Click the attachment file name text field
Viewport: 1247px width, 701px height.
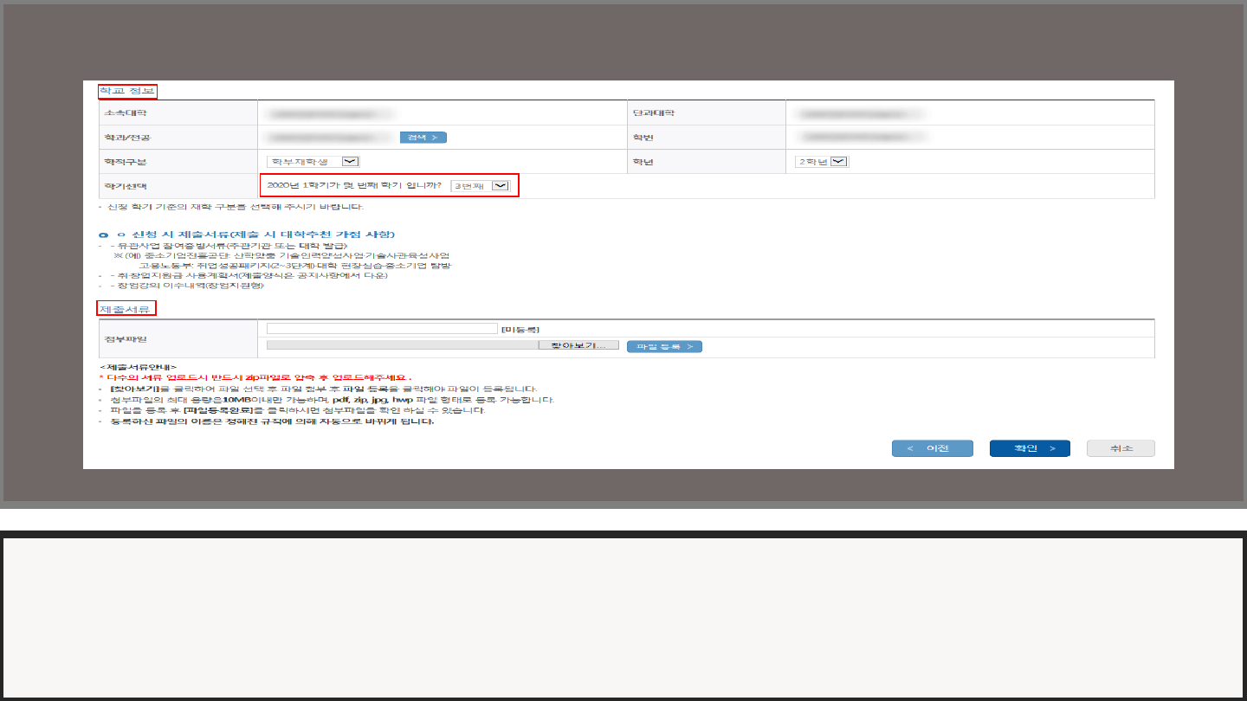point(382,329)
